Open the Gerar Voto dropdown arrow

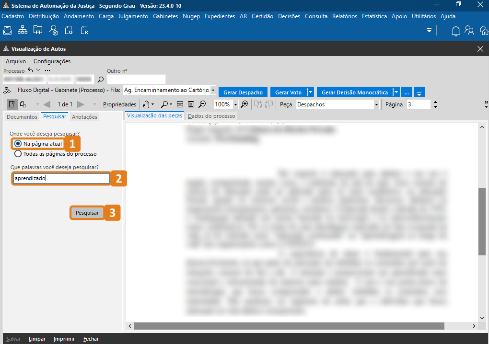pyautogui.click(x=310, y=92)
